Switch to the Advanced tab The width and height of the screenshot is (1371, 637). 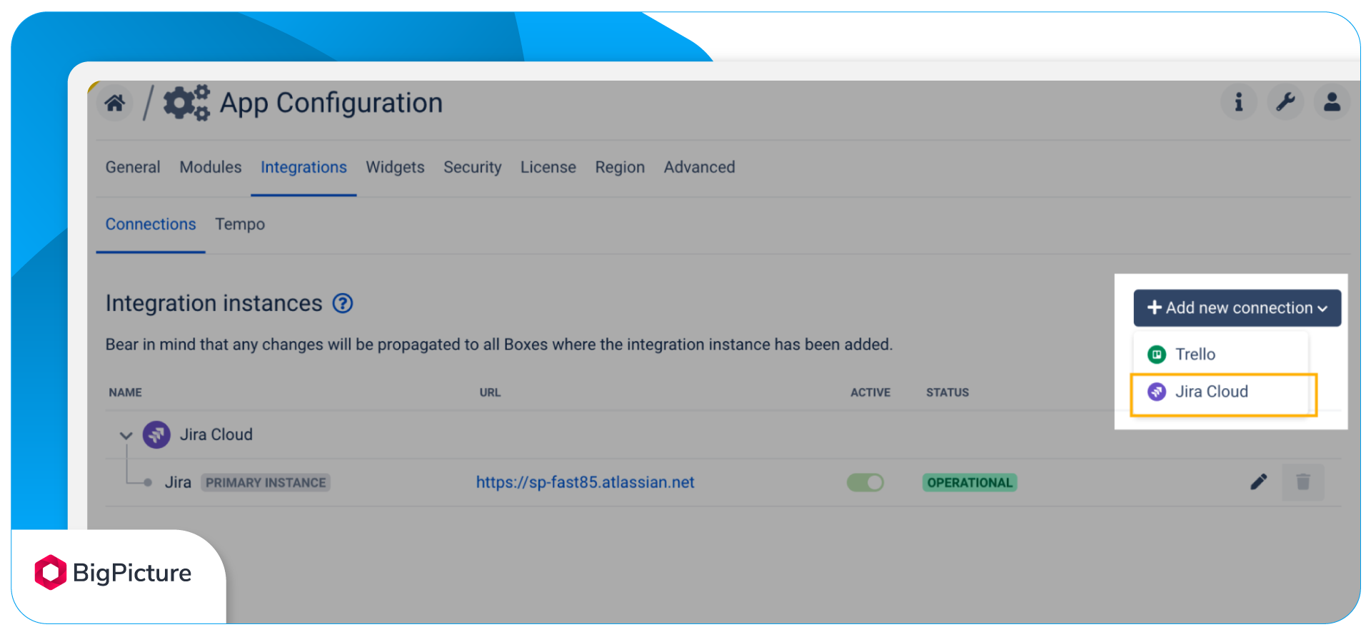699,167
